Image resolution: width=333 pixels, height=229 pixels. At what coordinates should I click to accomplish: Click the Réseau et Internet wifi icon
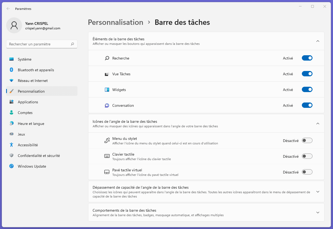click(x=11, y=81)
